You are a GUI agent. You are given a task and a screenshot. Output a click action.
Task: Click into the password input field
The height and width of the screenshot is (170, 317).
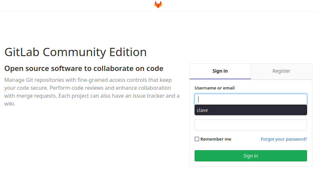(250, 125)
